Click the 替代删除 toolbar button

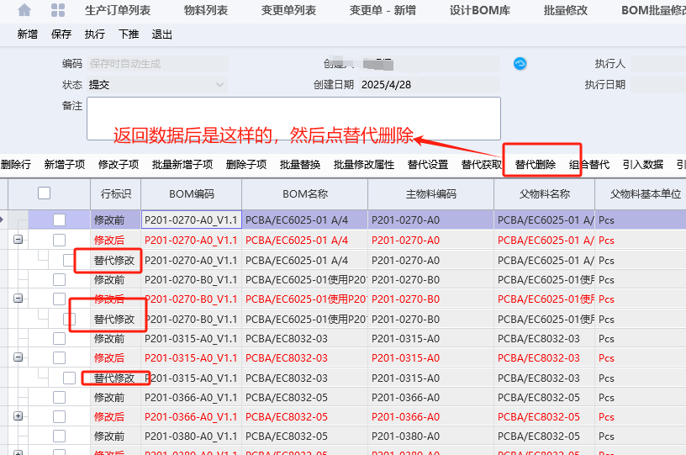tap(536, 165)
